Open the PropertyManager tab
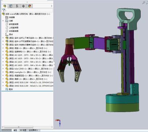Viewport: 148px width, 132px height. (11, 6)
